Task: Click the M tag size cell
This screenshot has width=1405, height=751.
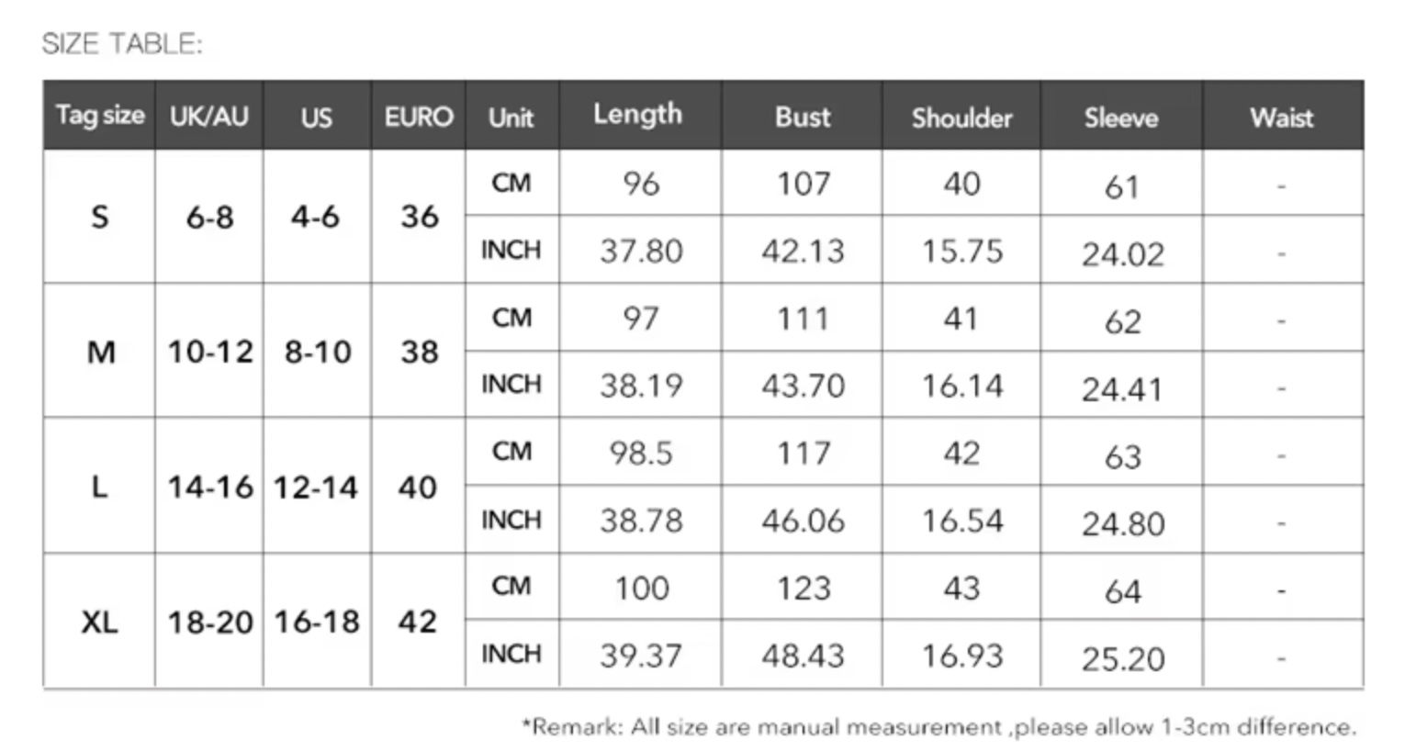Action: coord(100,352)
